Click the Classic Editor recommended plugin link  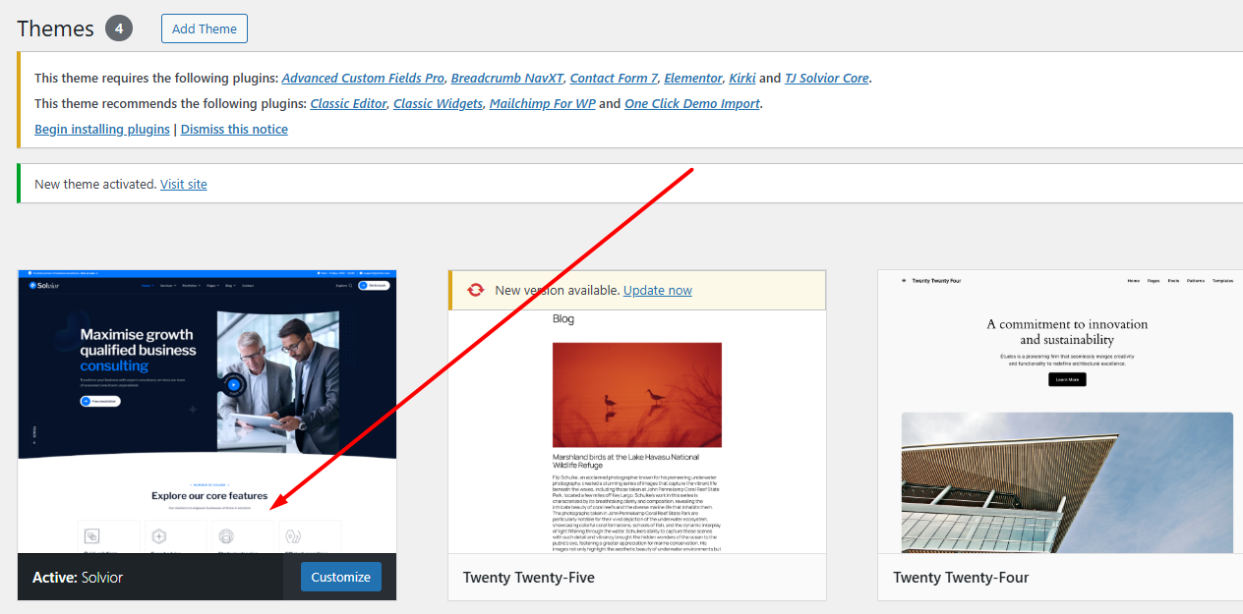coord(349,103)
